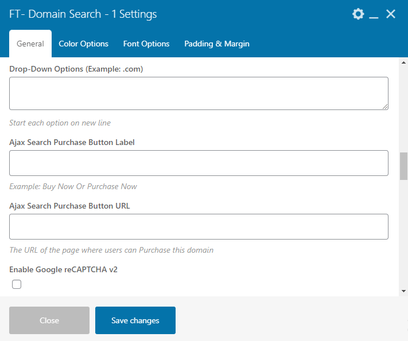Click the 'Enable Google reCAPTCHA v2' label text
This screenshot has height=341, width=408.
pos(63,269)
